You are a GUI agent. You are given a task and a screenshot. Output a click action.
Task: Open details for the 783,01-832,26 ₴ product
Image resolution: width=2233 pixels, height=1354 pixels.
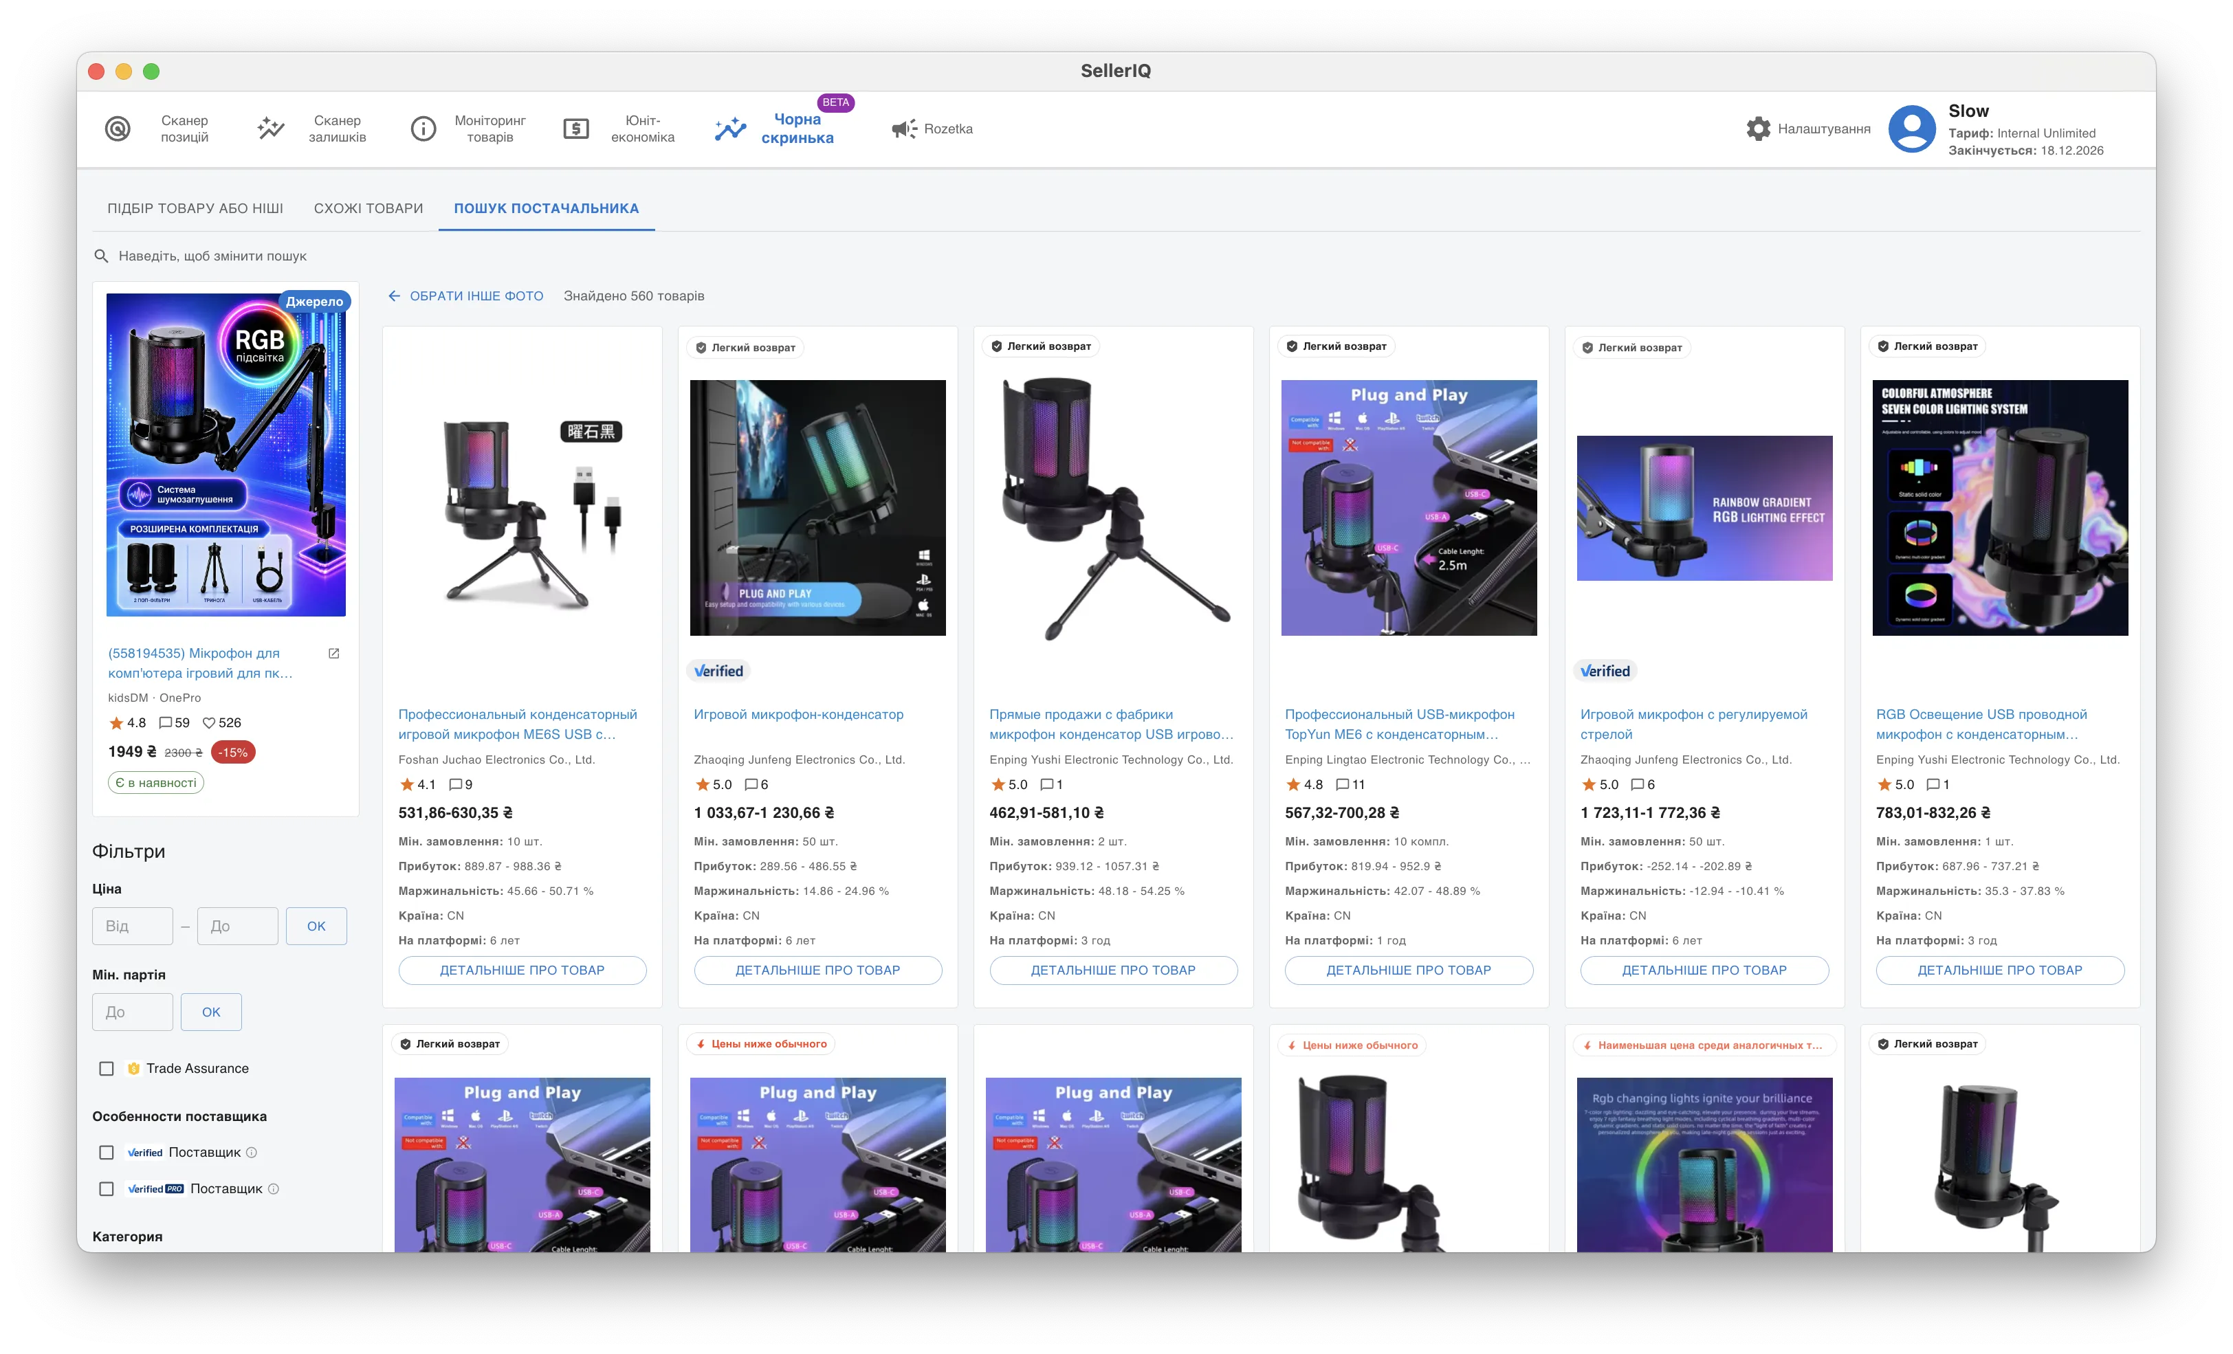2000,970
